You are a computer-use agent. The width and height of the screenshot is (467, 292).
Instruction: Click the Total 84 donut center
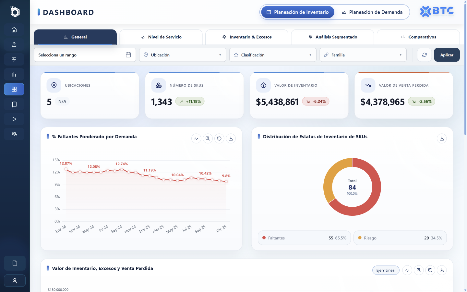point(352,187)
